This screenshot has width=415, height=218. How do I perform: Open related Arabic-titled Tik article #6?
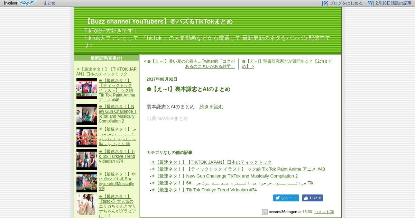pyautogui.click(x=232, y=183)
